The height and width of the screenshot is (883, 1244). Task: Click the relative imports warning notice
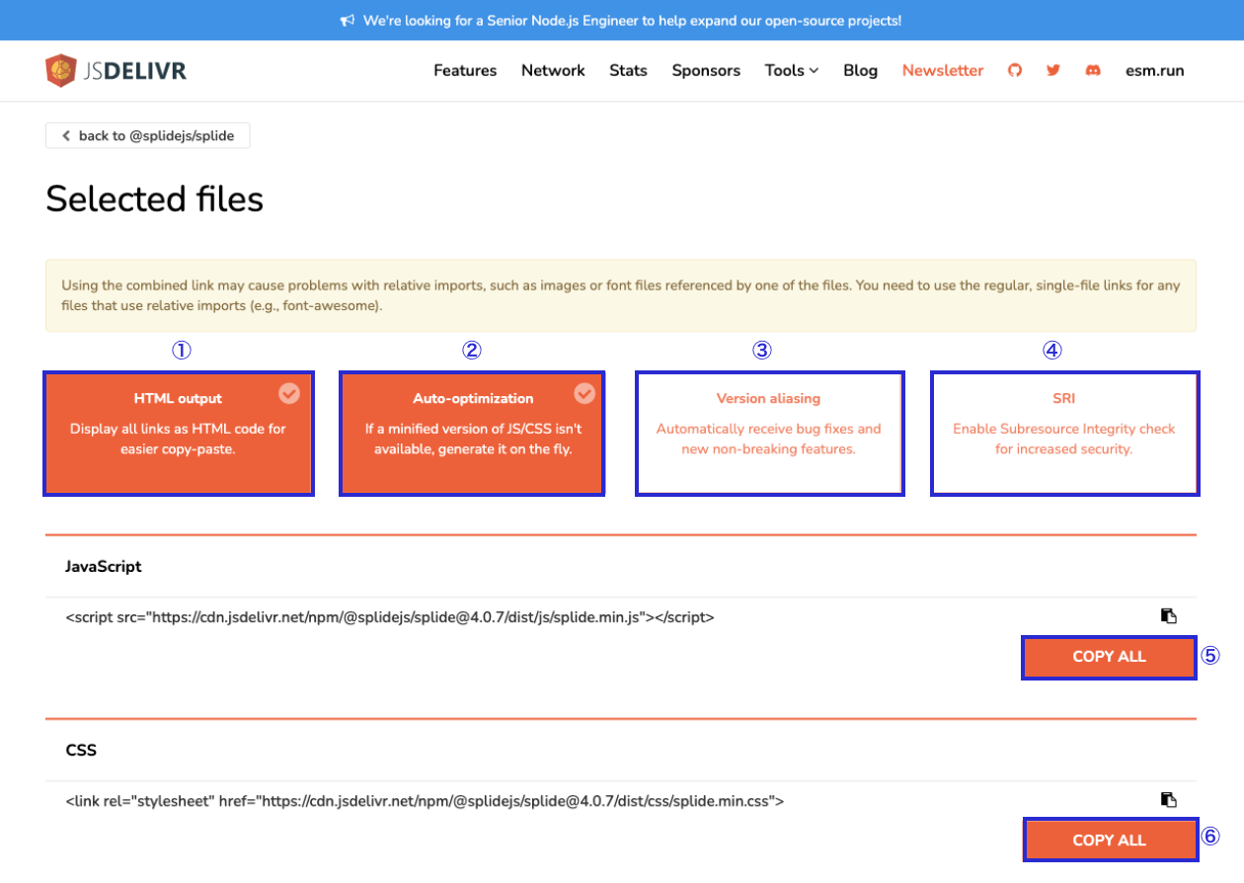point(621,295)
